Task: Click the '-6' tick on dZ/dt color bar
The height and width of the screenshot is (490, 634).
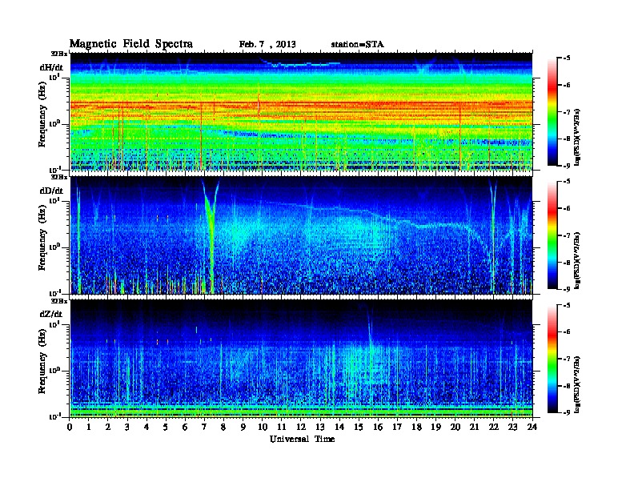Action: (567, 332)
